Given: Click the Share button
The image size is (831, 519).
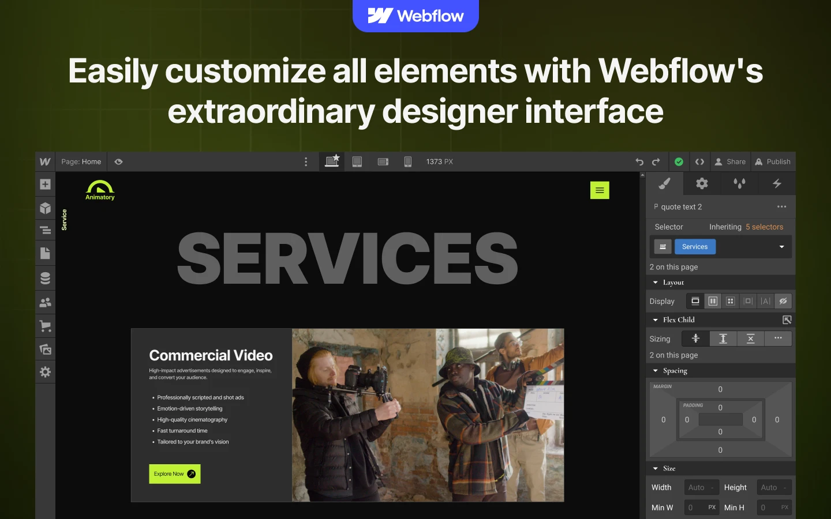Looking at the screenshot, I should [x=730, y=162].
